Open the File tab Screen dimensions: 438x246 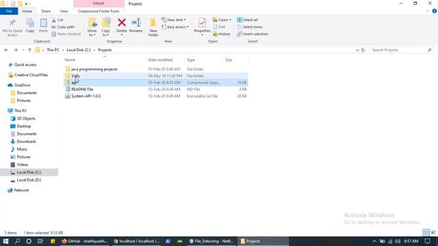[9, 11]
